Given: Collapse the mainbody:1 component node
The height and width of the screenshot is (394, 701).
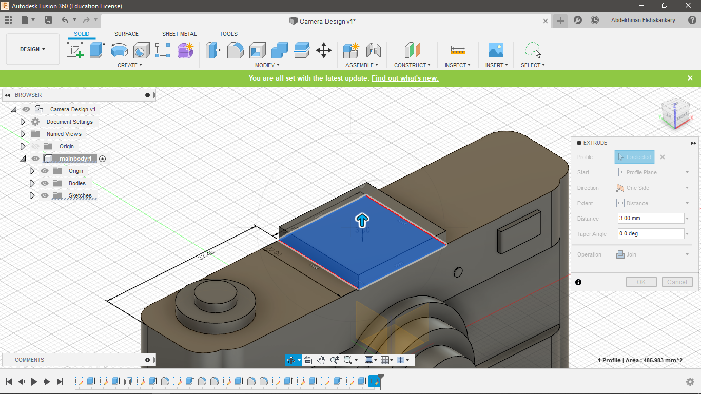Looking at the screenshot, I should click(23, 159).
